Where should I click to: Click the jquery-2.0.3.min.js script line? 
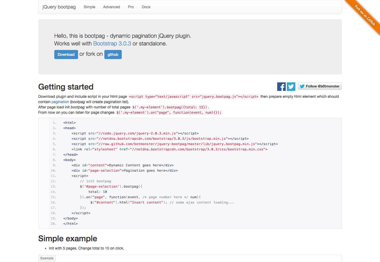coord(135,133)
